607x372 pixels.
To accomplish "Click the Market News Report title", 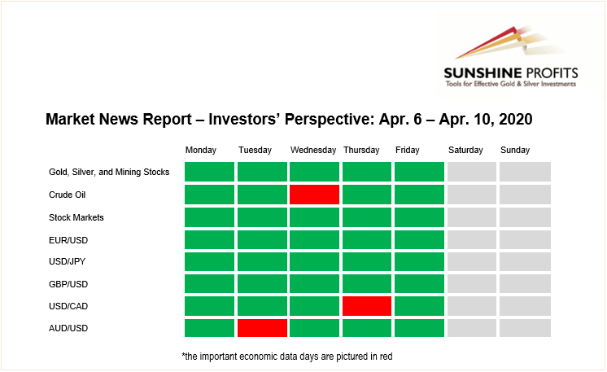I will tap(289, 120).
